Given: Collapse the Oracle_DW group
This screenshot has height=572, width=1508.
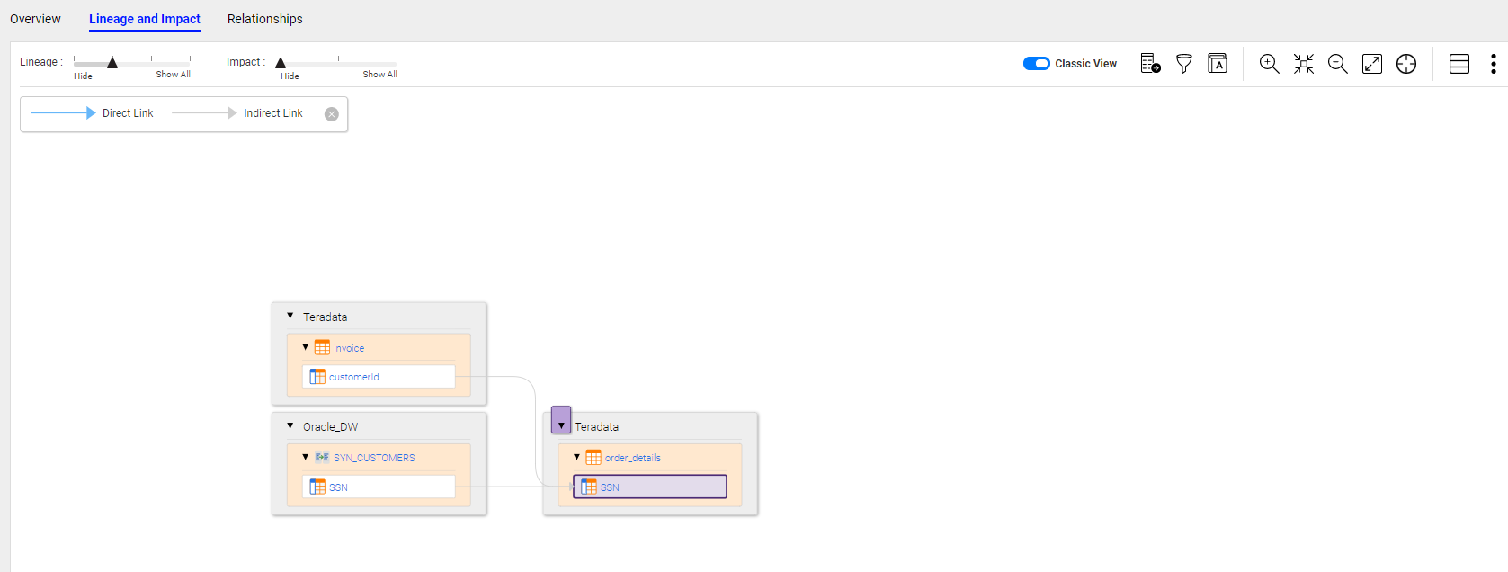Looking at the screenshot, I should [290, 426].
